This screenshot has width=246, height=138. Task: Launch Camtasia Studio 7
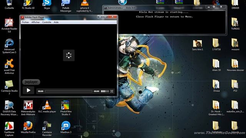click(x=9, y=87)
